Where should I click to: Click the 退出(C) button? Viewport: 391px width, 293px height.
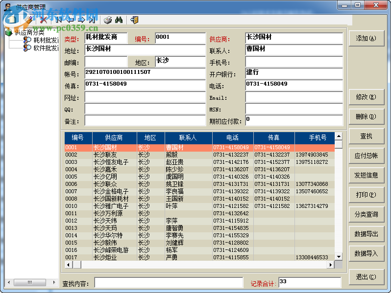[366, 277]
